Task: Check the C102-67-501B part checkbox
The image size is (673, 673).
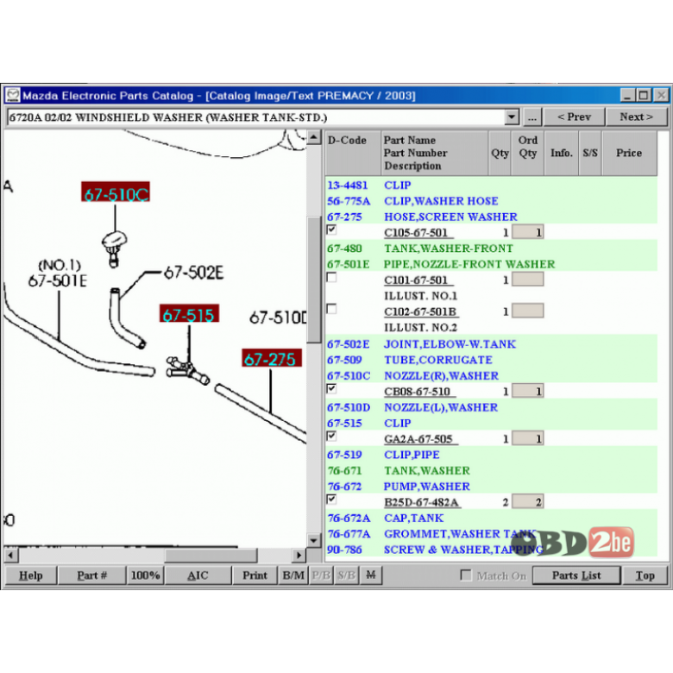Action: click(331, 309)
